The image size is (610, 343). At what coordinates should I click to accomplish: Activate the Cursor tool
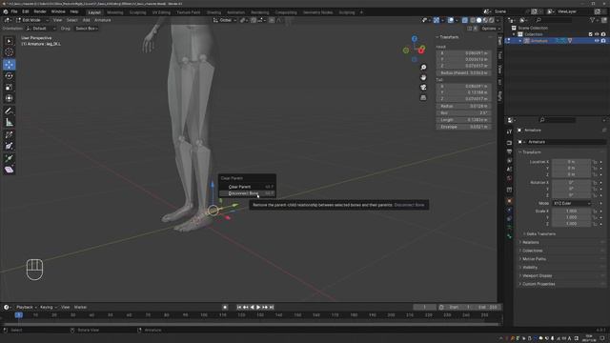point(9,52)
